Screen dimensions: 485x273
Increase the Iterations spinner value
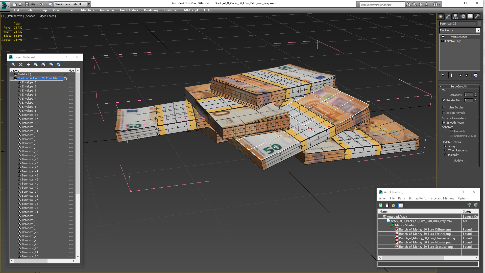coord(475,94)
